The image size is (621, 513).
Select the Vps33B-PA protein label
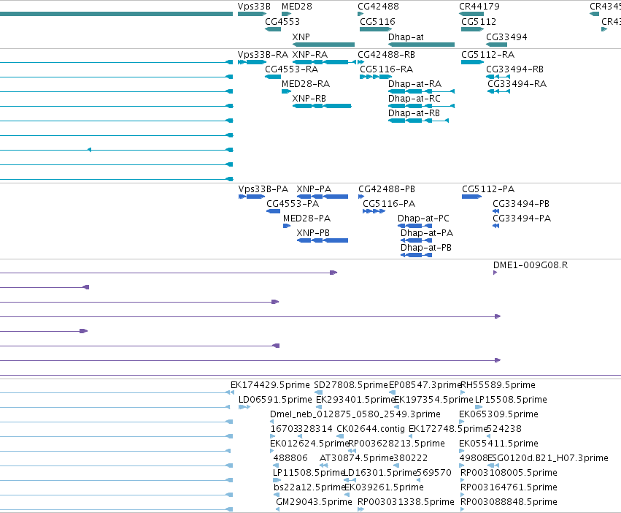pos(263,189)
